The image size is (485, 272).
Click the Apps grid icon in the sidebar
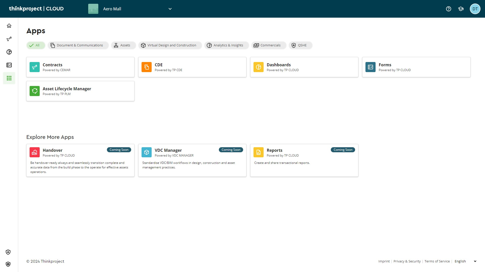tap(9, 78)
